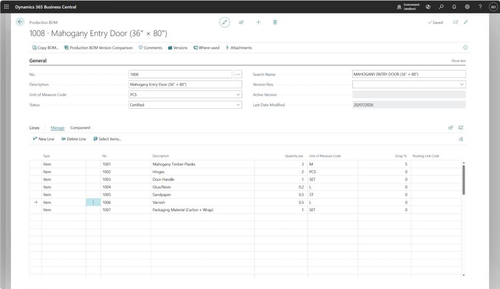Select the Hinges description cell

click(x=203, y=172)
